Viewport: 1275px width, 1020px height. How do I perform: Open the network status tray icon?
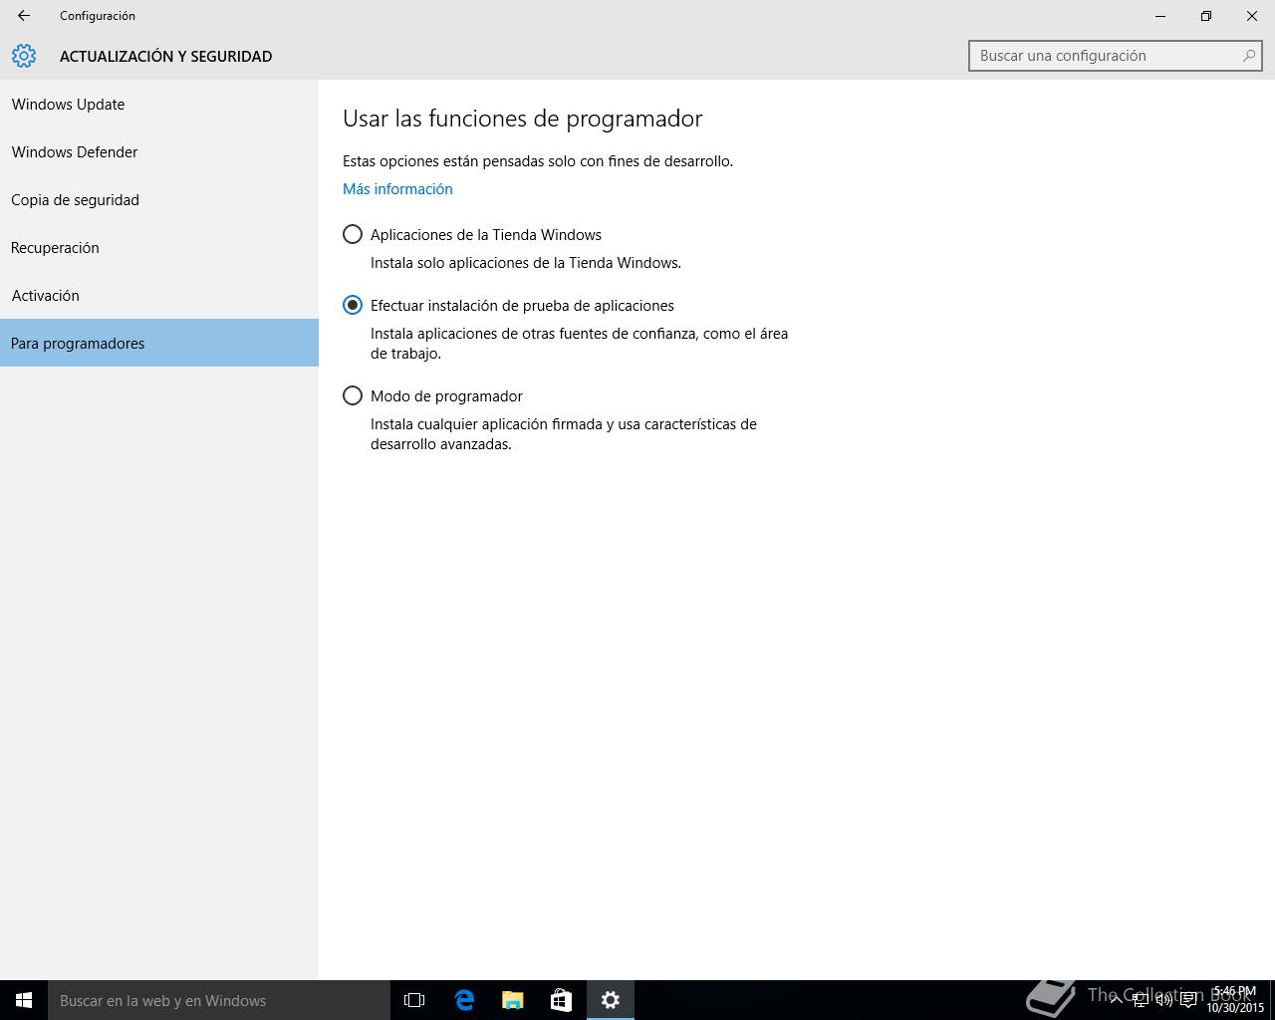coord(1140,1000)
